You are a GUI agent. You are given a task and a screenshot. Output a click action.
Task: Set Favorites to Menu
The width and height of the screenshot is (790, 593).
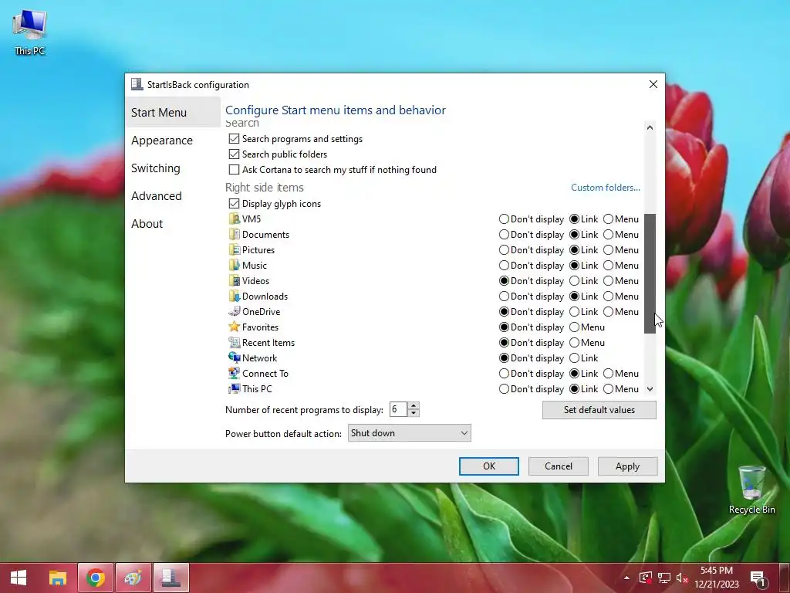[574, 327]
